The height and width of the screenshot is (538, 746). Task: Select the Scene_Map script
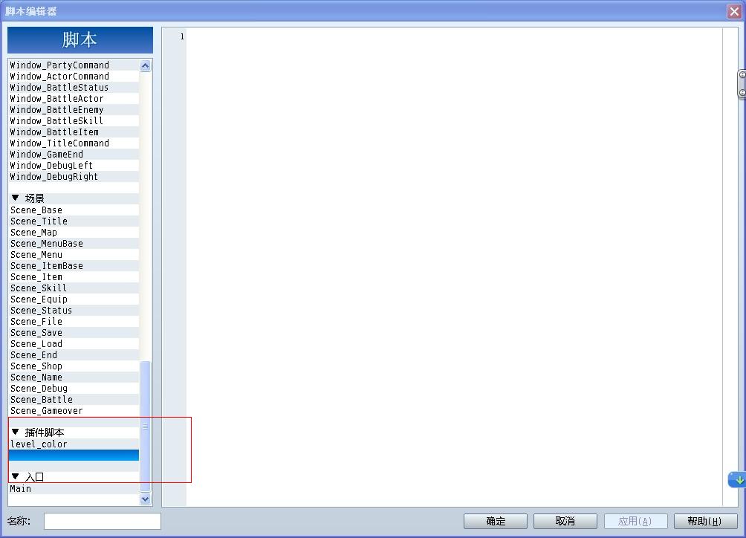click(74, 233)
